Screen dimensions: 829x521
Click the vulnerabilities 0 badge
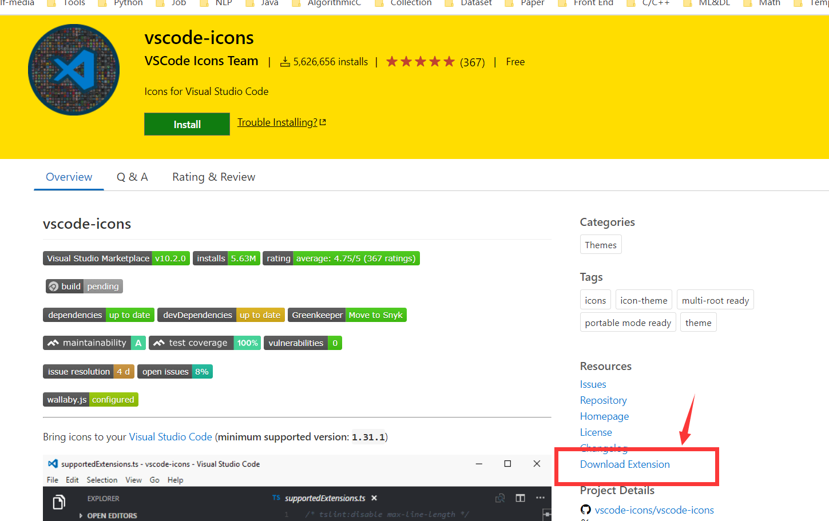pyautogui.click(x=303, y=343)
